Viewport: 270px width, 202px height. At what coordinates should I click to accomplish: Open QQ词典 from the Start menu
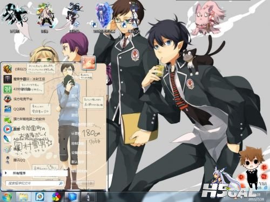(15, 109)
